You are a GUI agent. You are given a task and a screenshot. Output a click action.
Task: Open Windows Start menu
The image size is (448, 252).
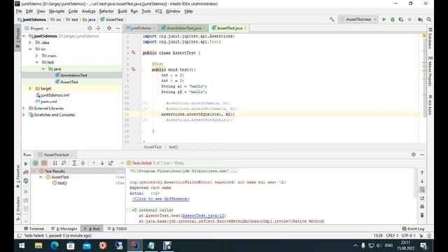point(22,246)
